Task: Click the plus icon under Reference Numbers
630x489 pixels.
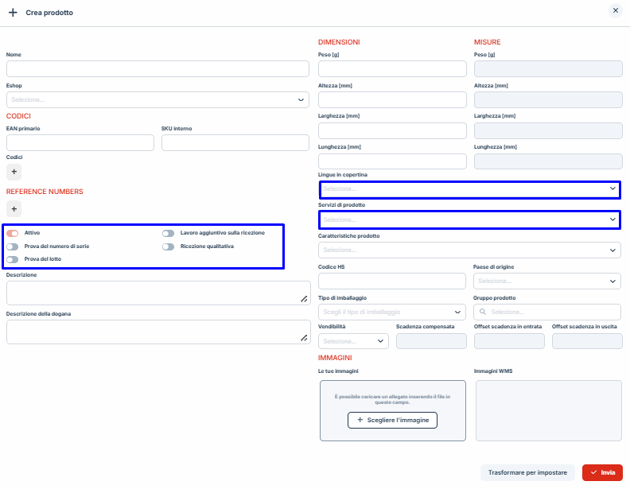Action: click(14, 208)
